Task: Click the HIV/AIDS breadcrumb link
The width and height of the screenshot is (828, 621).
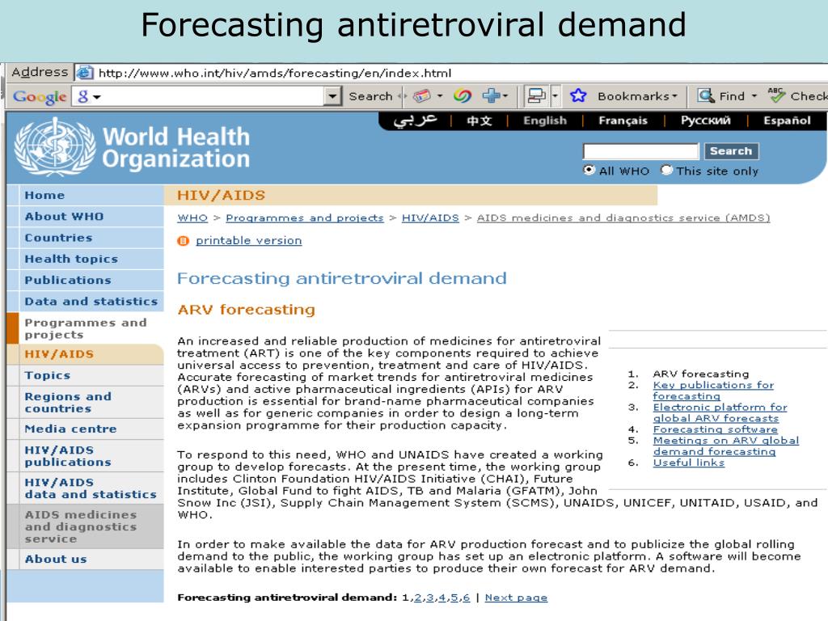Action: pos(430,218)
